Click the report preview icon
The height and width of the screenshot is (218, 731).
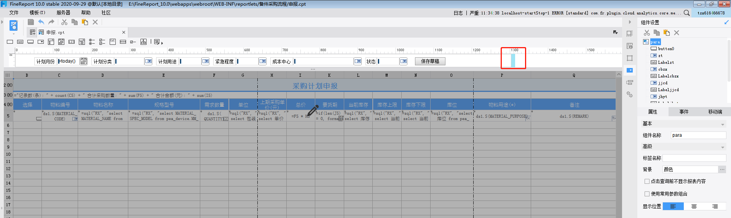pos(13,25)
